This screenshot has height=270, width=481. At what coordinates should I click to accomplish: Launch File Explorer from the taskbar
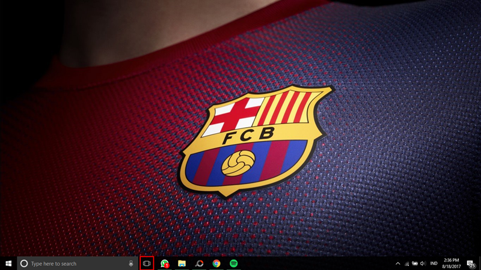[182, 263]
